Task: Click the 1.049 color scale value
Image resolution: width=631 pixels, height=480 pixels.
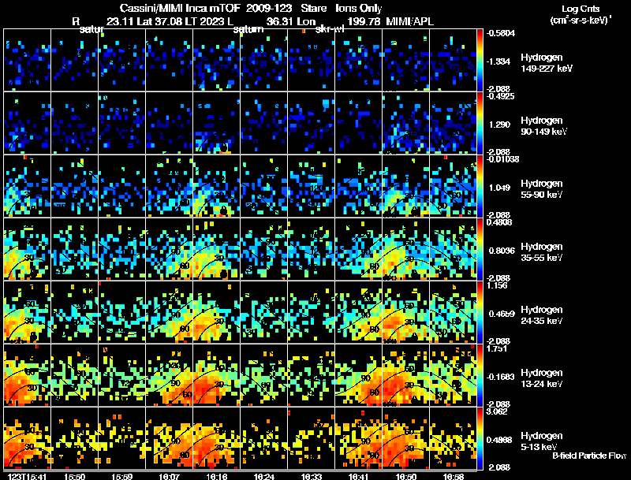Action: coord(499,188)
